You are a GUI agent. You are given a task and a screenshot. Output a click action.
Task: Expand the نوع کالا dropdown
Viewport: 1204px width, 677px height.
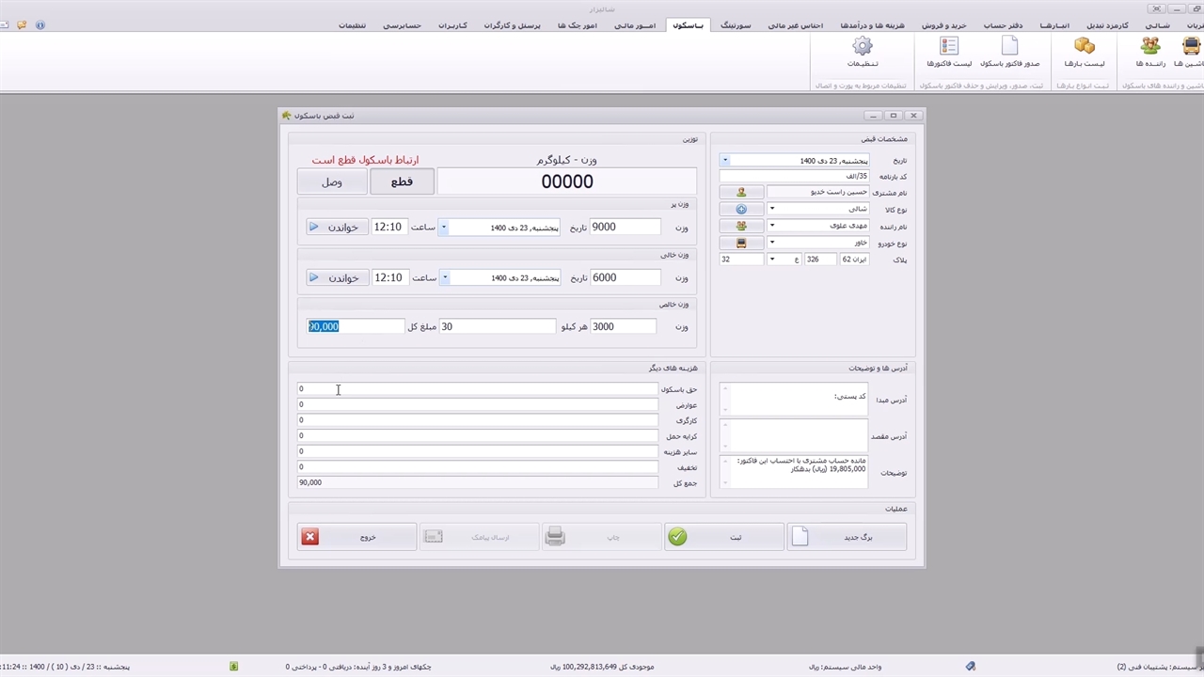772,209
